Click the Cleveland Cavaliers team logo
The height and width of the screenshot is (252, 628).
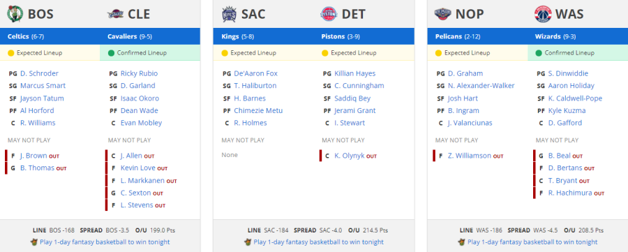(115, 15)
